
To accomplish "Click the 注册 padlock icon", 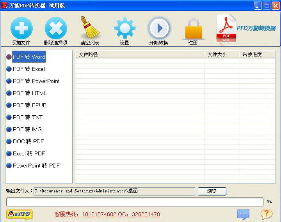I will pos(193,28).
